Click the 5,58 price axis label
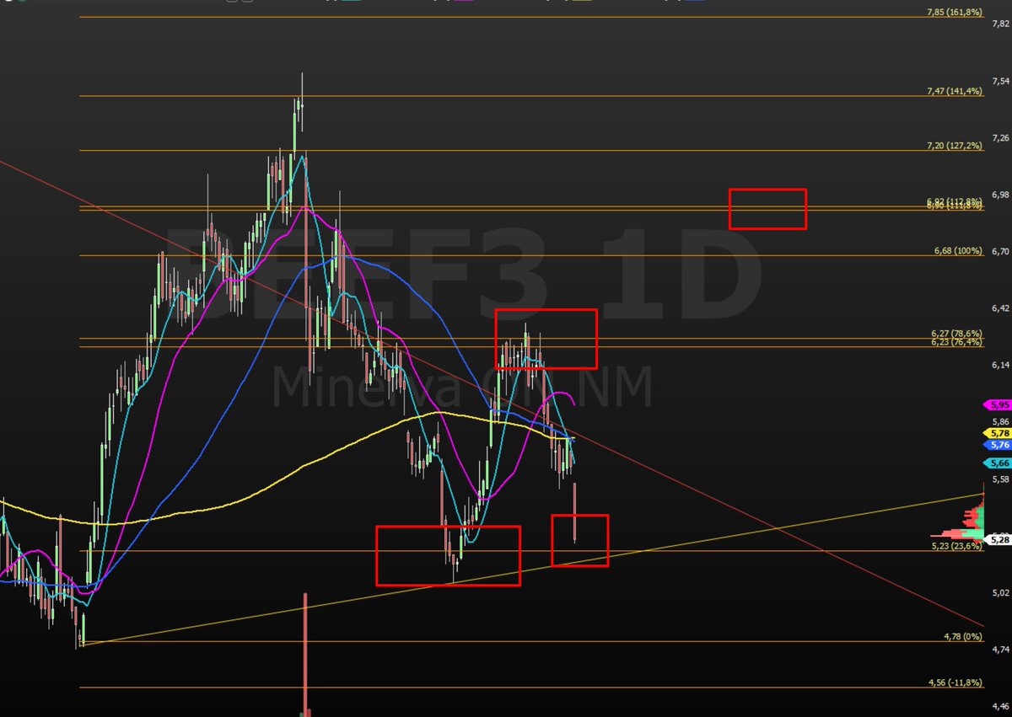Image resolution: width=1012 pixels, height=717 pixels. (1001, 479)
